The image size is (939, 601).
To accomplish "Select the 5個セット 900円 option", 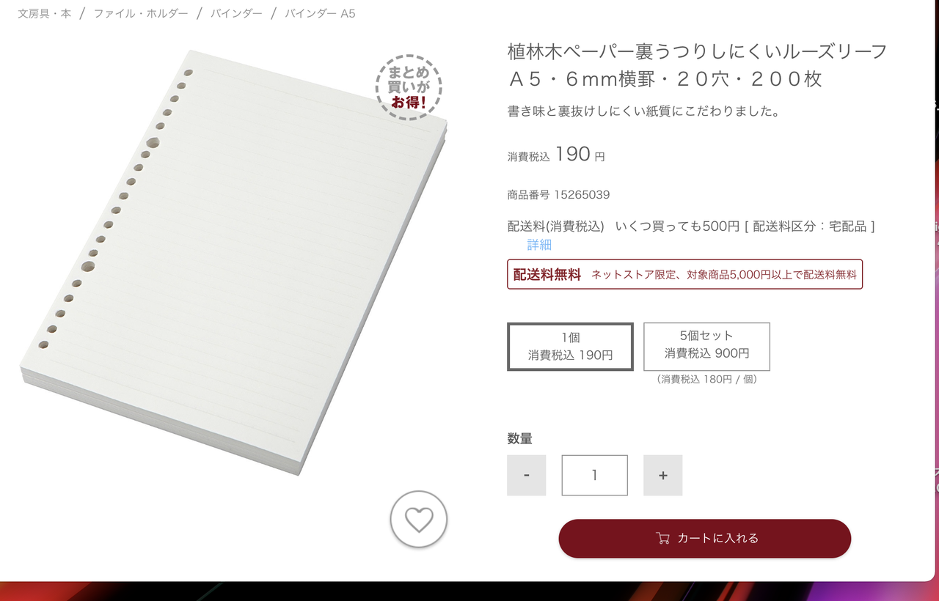I will [707, 347].
